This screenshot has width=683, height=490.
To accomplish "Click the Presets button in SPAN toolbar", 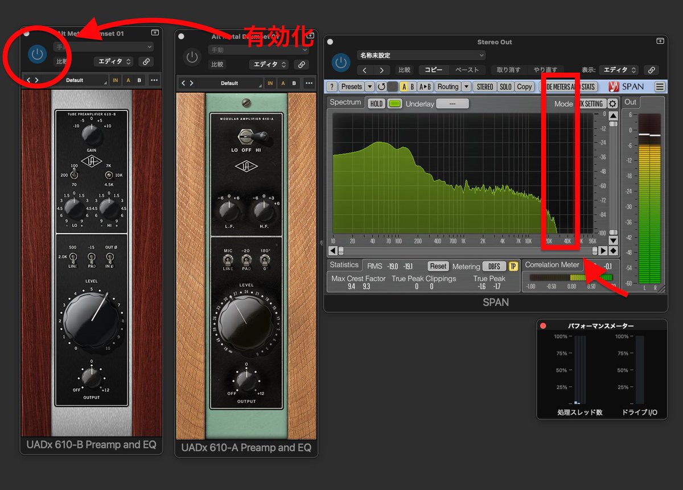I will [352, 87].
